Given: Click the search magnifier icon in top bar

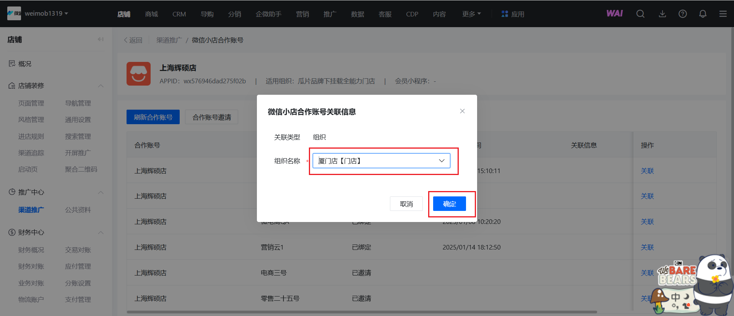Looking at the screenshot, I should (640, 14).
